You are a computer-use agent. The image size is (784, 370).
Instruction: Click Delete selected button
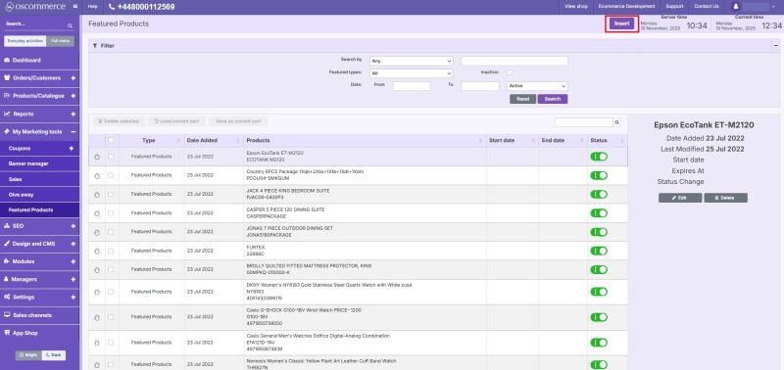click(119, 121)
